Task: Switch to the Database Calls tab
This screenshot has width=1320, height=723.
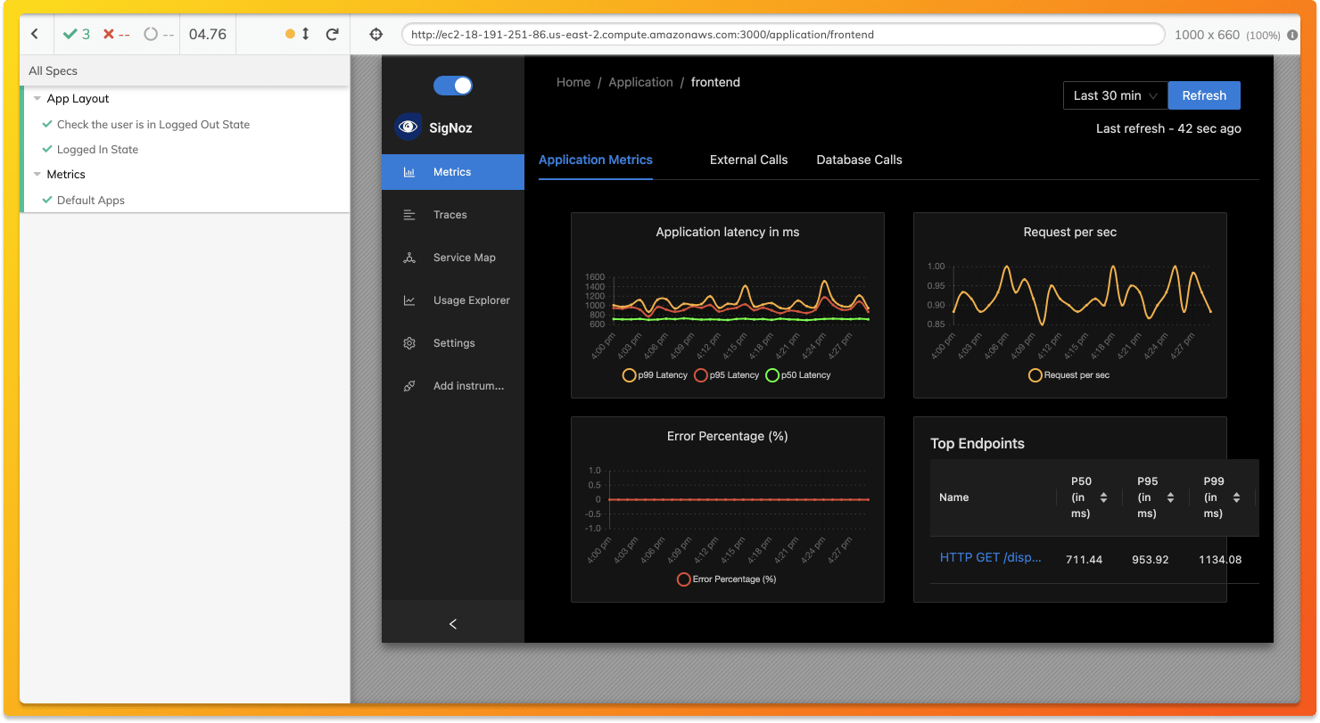Action: coord(859,160)
